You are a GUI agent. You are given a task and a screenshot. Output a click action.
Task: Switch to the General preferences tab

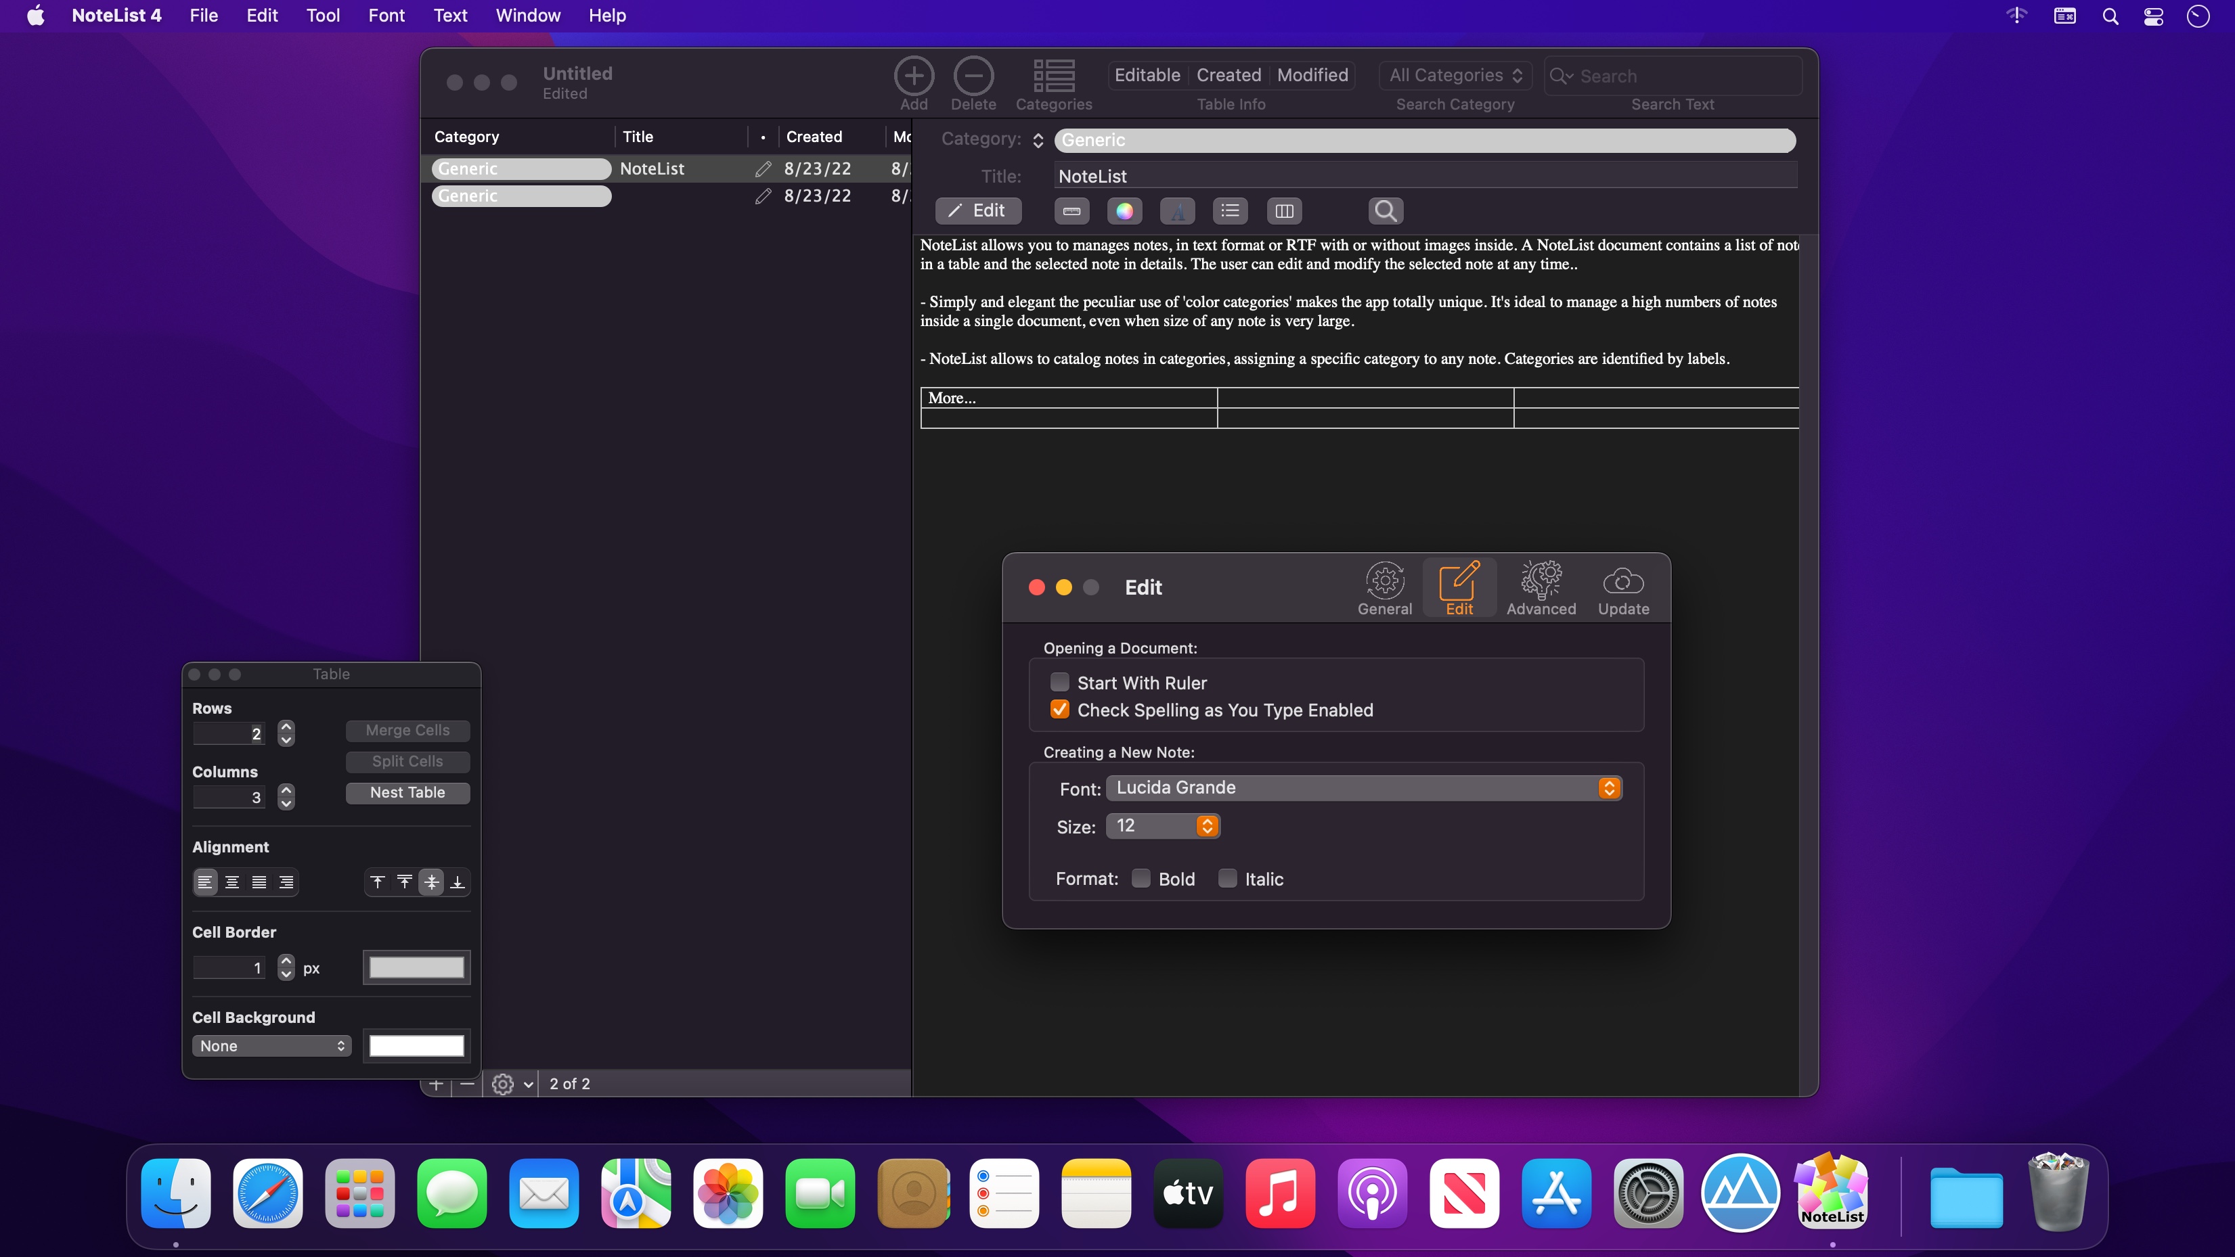click(1385, 588)
